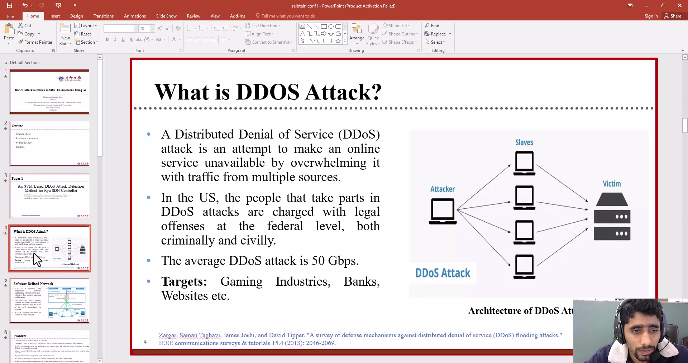
Task: Open the Font Color picker
Action: pos(174,39)
